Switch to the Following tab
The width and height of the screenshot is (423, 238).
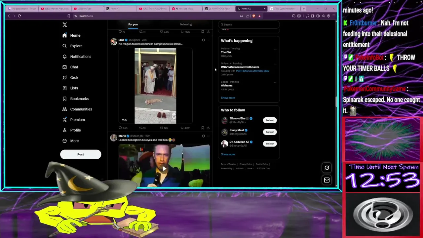click(x=186, y=24)
